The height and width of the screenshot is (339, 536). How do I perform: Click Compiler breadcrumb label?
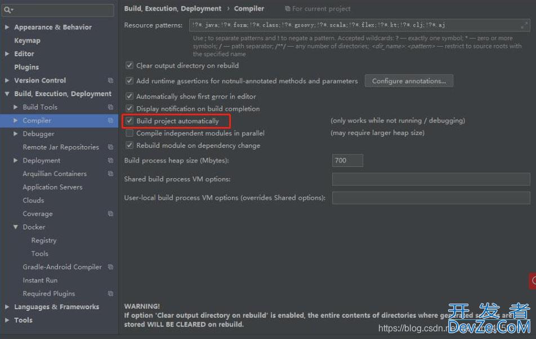coord(249,8)
